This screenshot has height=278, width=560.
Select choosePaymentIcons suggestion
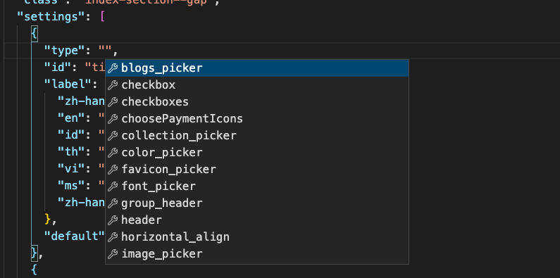click(x=257, y=118)
